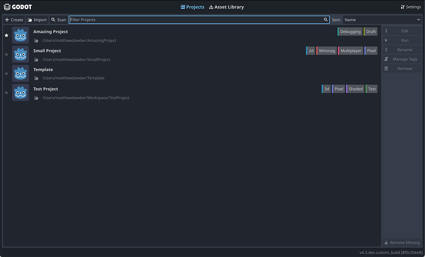Click the Shaded tag on Test Project
The width and height of the screenshot is (425, 257).
point(355,89)
